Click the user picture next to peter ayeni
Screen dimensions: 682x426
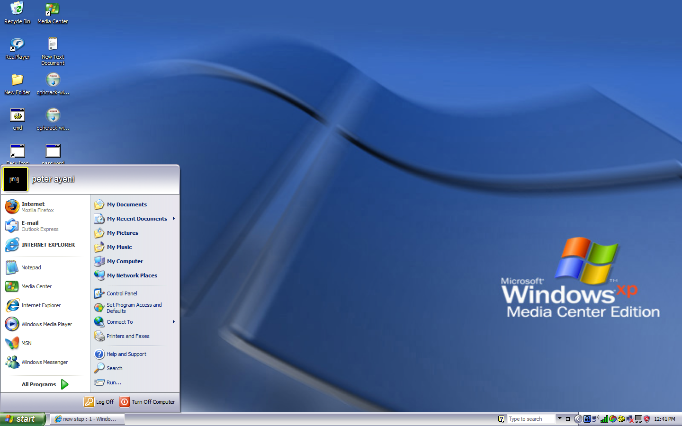pos(15,179)
